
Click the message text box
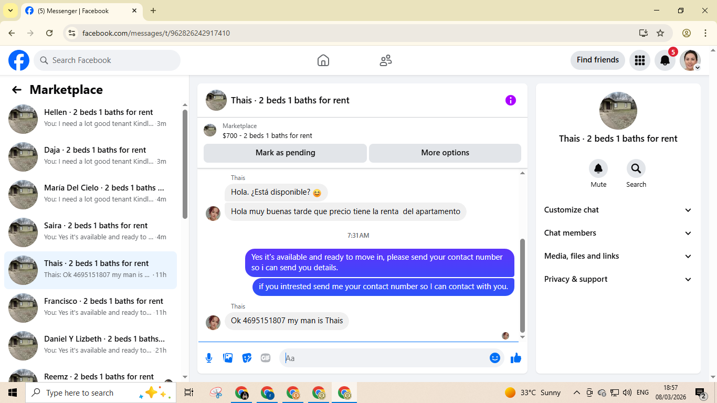[386, 358]
